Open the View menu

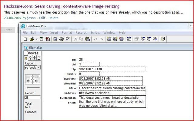(43, 33)
